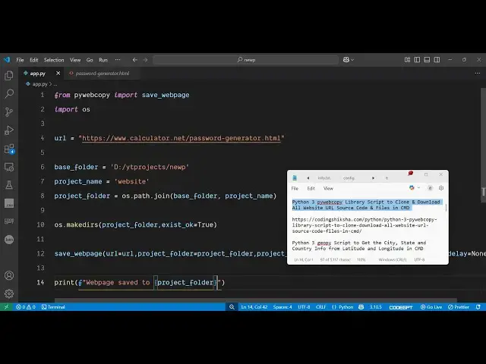
Task: Click the horizontal scrollbar below the editor
Action: point(256,300)
